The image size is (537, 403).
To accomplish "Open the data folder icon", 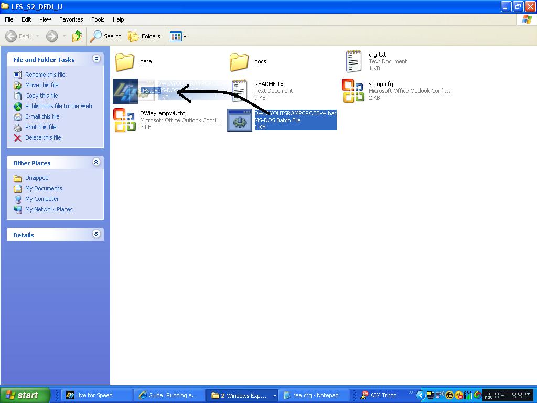I will click(x=125, y=62).
